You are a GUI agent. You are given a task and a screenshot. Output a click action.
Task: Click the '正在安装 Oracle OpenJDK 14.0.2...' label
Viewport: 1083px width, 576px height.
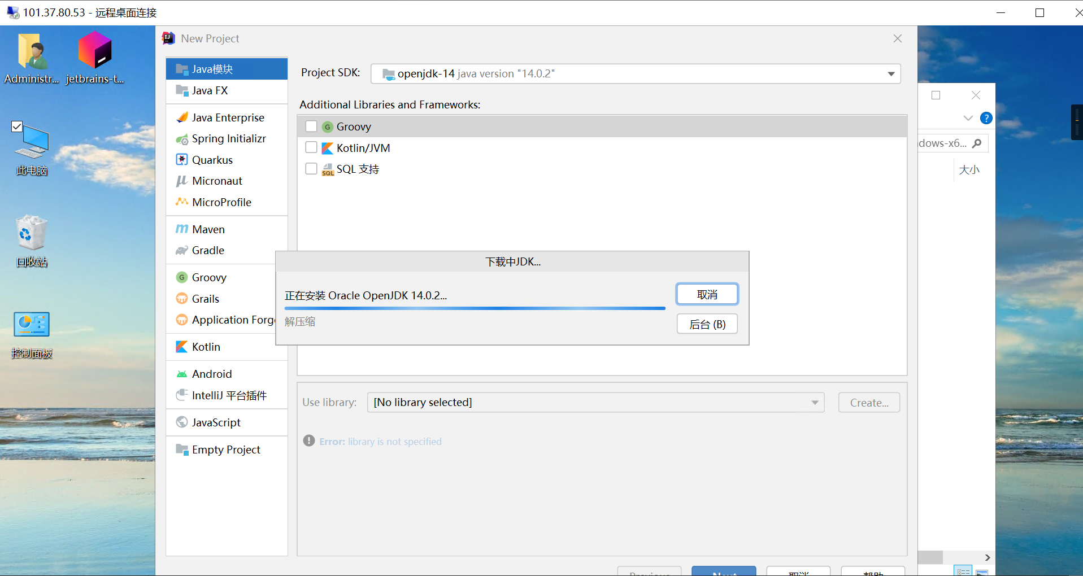[x=366, y=295]
